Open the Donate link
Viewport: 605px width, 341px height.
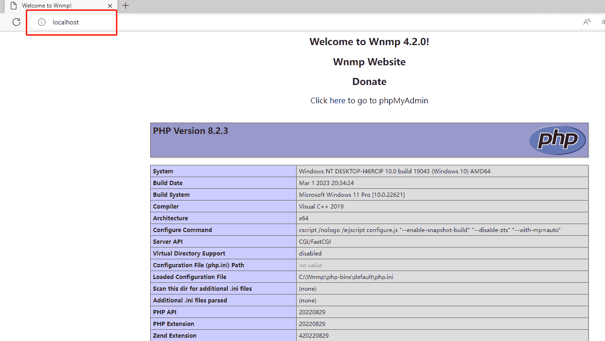(x=369, y=82)
